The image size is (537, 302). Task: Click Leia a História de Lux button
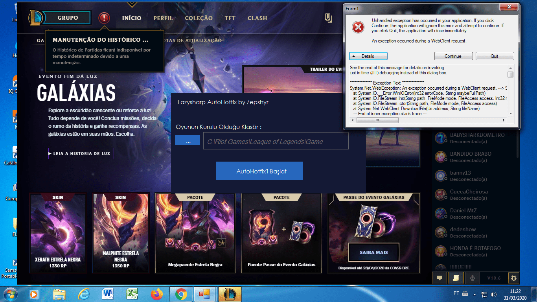point(81,153)
